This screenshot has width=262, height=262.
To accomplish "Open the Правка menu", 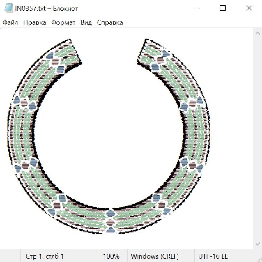I will pos(34,23).
